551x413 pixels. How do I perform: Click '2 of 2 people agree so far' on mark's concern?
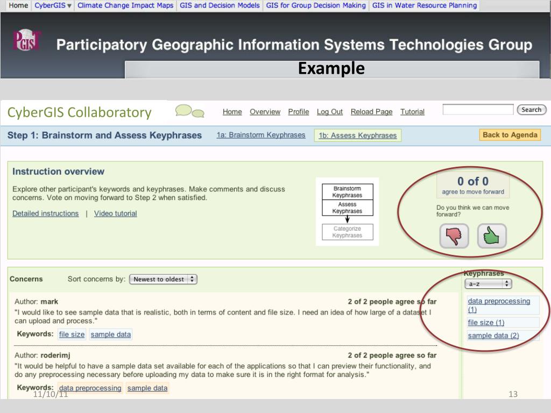(392, 302)
